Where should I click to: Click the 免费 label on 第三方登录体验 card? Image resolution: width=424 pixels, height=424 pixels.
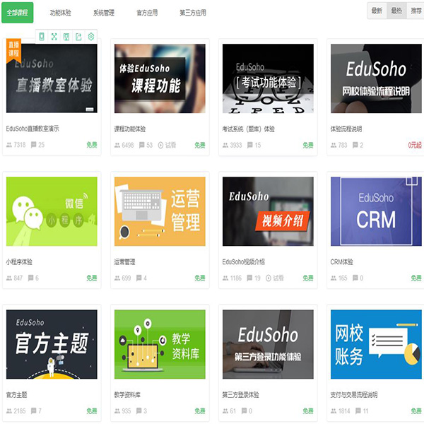[308, 411]
